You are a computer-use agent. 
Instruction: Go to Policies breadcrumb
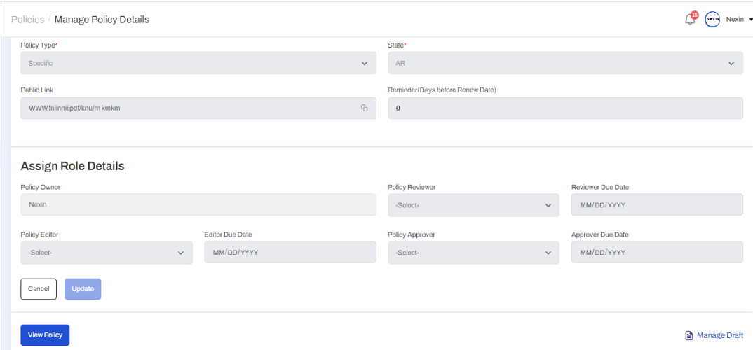coord(27,20)
